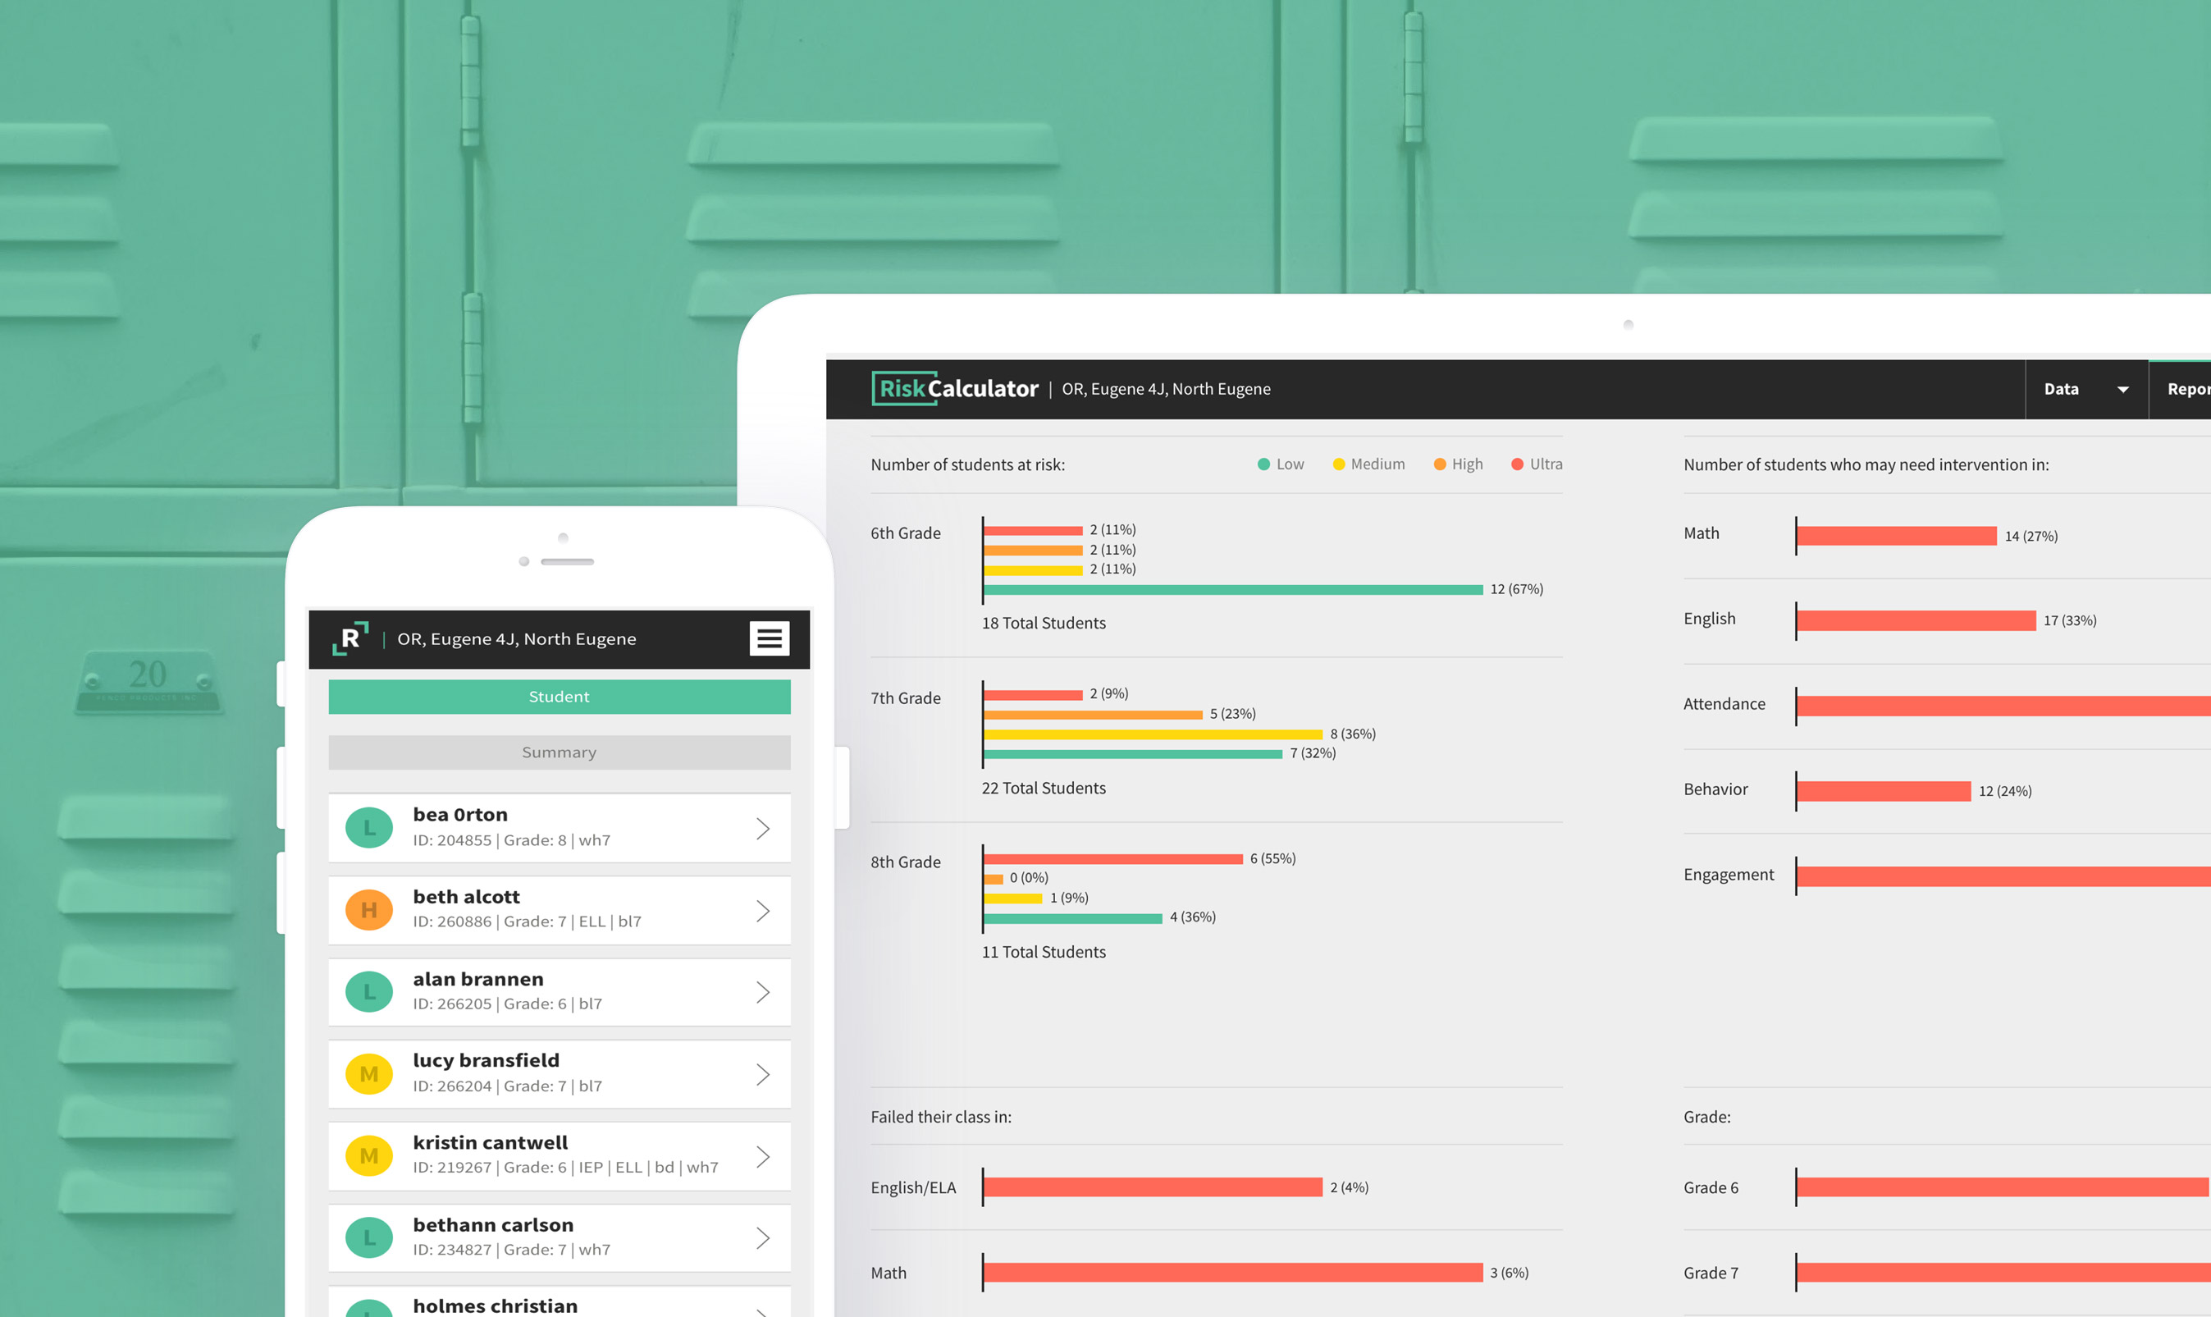This screenshot has height=1317, width=2211.
Task: Open kristin cantwell row chevron
Action: pos(763,1156)
